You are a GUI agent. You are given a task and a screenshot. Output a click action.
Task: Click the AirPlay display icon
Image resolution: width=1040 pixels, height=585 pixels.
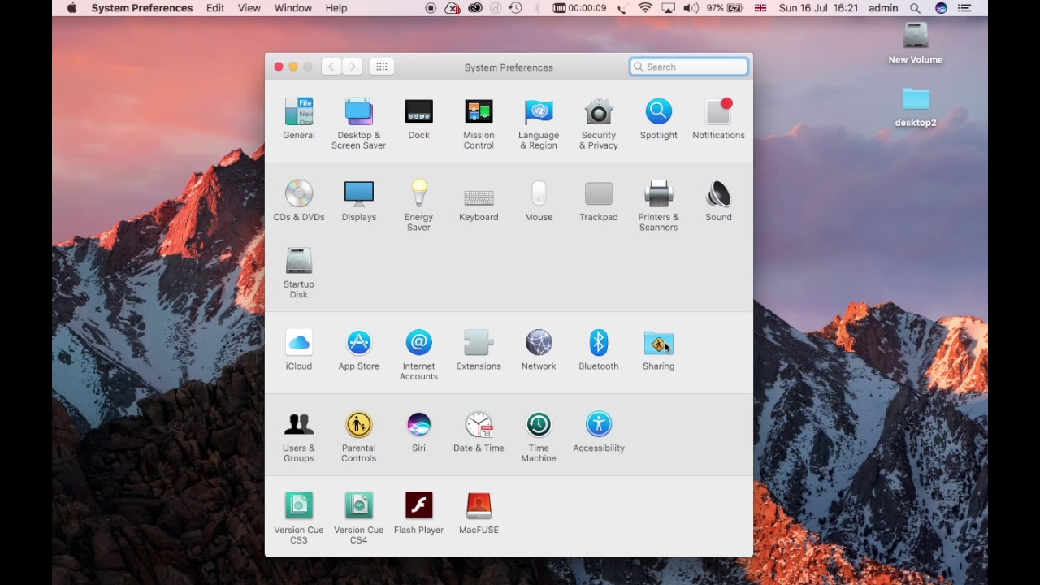[668, 8]
